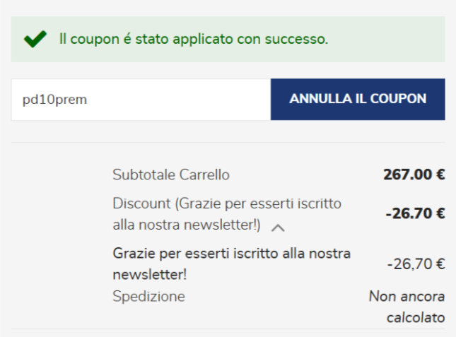
Task: Click the empty right side of the success banner
Action: tap(396, 40)
